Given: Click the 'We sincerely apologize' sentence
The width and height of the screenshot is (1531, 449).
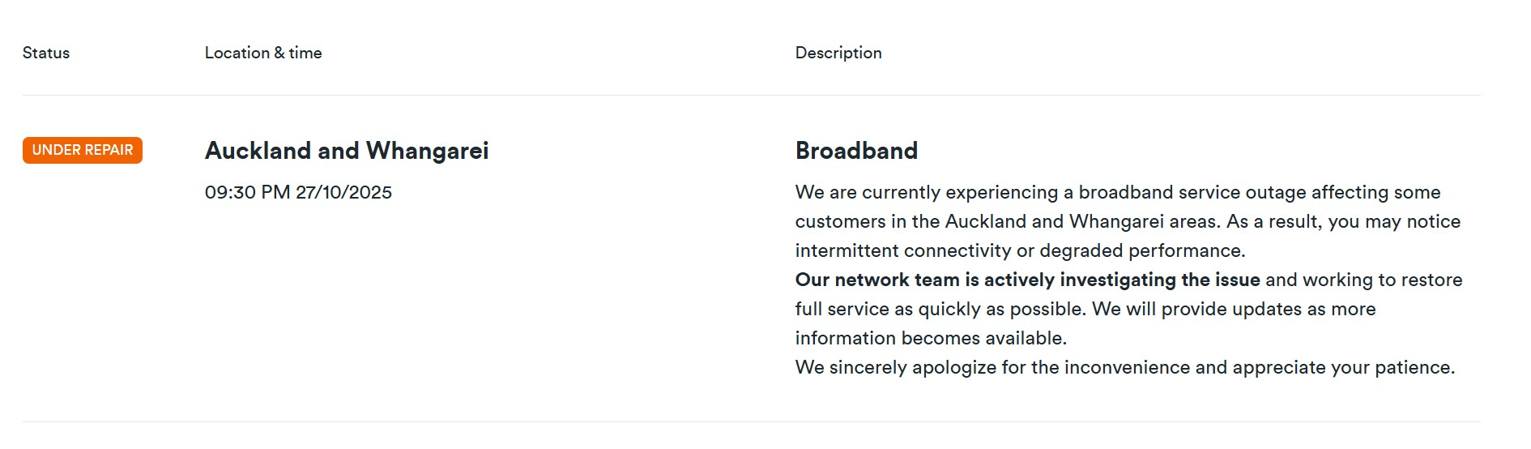Looking at the screenshot, I should [1124, 368].
